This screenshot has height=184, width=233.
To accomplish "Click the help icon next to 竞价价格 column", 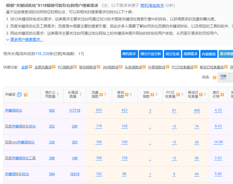I will [223, 94].
